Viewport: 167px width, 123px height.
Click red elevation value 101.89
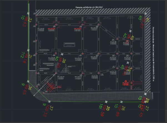(119, 111)
